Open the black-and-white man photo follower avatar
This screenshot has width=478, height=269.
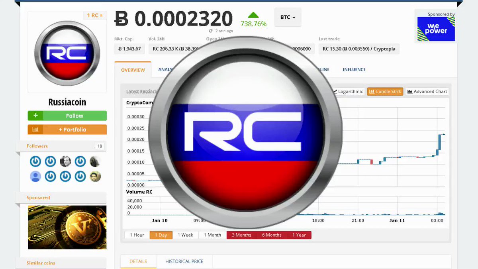(x=65, y=161)
